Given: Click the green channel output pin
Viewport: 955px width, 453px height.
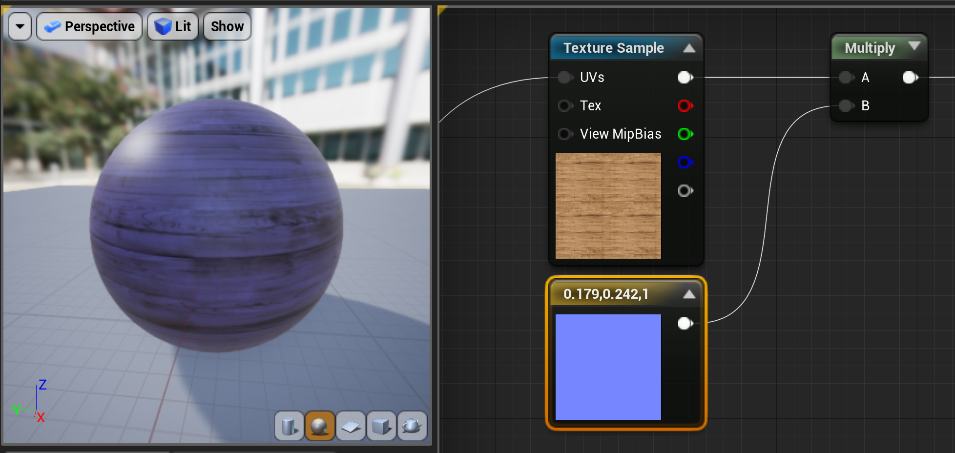Looking at the screenshot, I should (685, 134).
